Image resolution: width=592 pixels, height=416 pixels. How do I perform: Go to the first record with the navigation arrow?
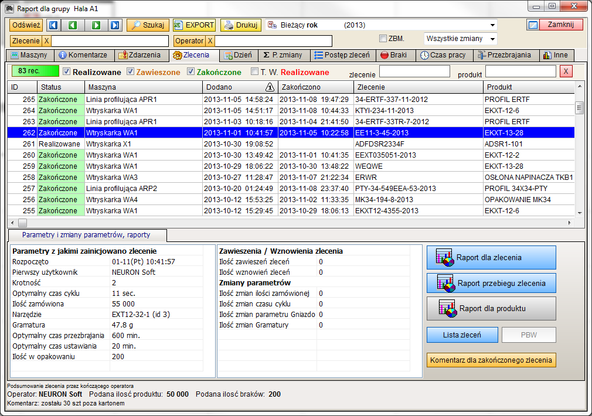coord(53,25)
